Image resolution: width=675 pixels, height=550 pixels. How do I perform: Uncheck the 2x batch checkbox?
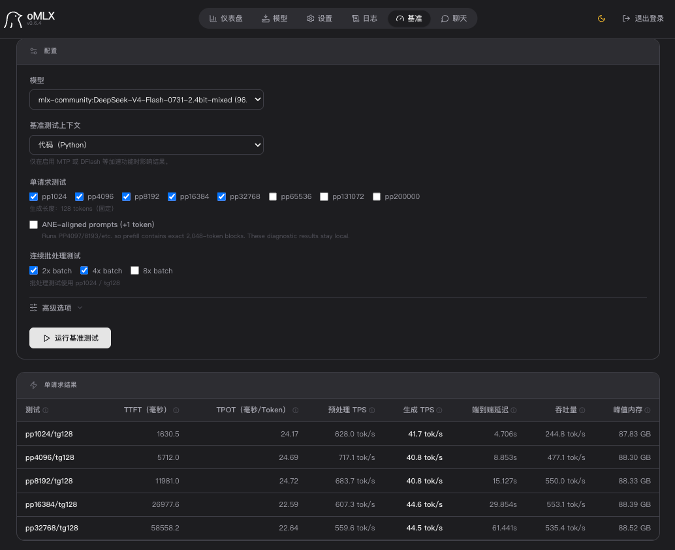point(33,271)
